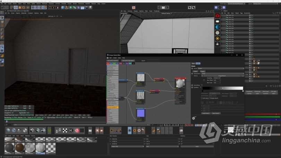Open the Object (Rel) coordinates dropdown
This screenshot has width=281, height=158.
(128, 147)
